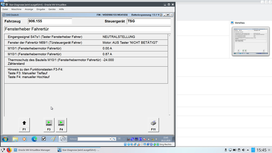272x153 pixels.
Task: Open host battery tray icon
Action: click(x=235, y=150)
